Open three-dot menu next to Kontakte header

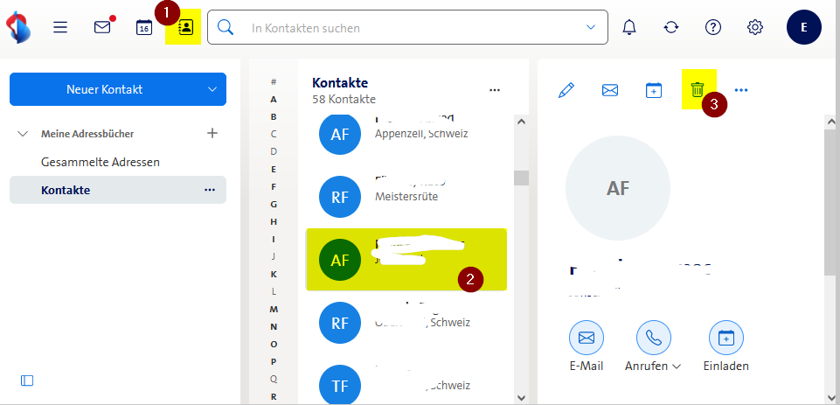495,90
